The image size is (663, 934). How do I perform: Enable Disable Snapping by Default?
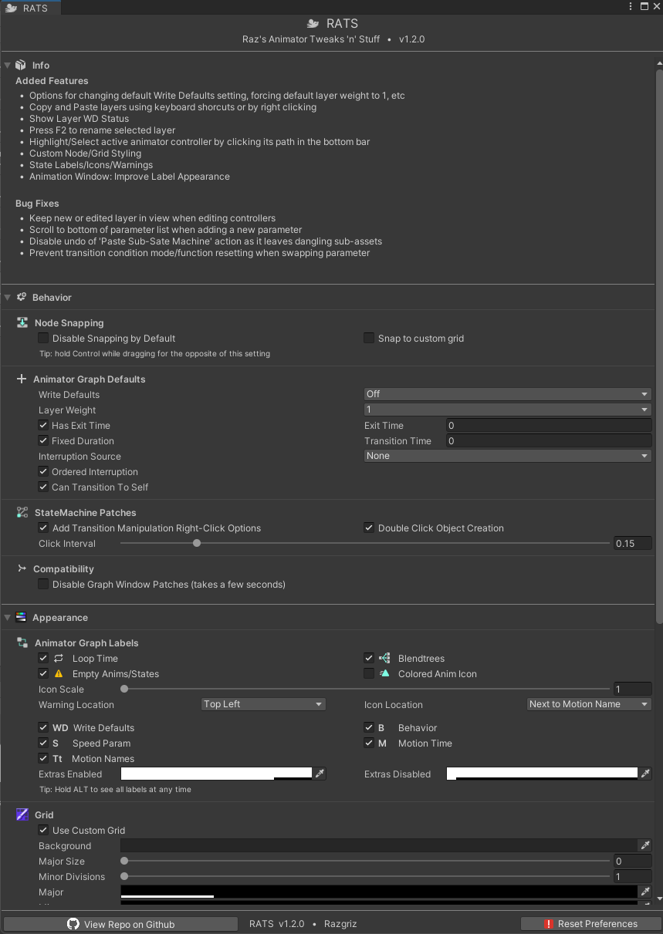(x=43, y=338)
